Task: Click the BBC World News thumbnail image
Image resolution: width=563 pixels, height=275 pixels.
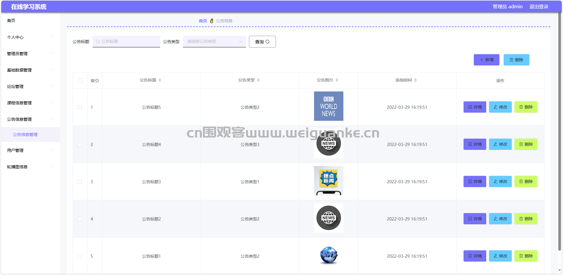Action: pyautogui.click(x=328, y=106)
